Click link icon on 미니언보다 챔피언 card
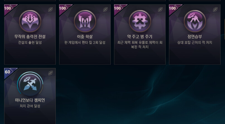225x124 pixels. pos(50,73)
